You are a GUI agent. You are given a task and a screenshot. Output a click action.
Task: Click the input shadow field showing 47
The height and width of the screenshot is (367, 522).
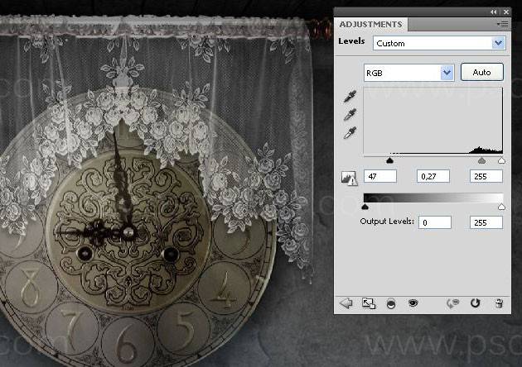[x=380, y=176]
